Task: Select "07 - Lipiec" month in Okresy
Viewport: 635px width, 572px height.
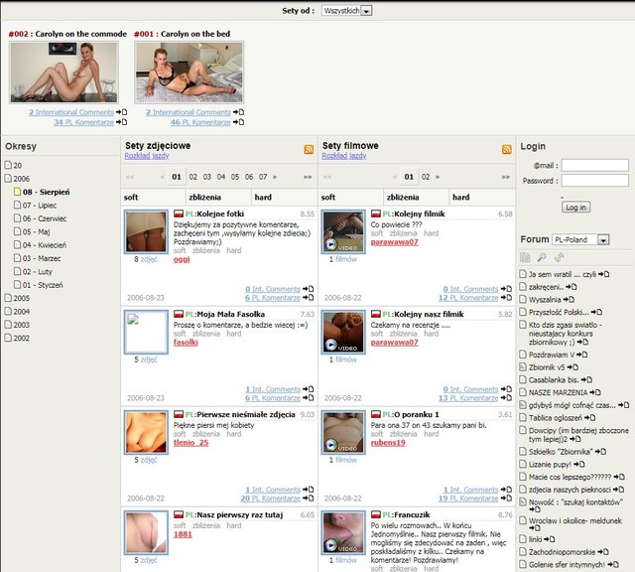Action: click(40, 205)
